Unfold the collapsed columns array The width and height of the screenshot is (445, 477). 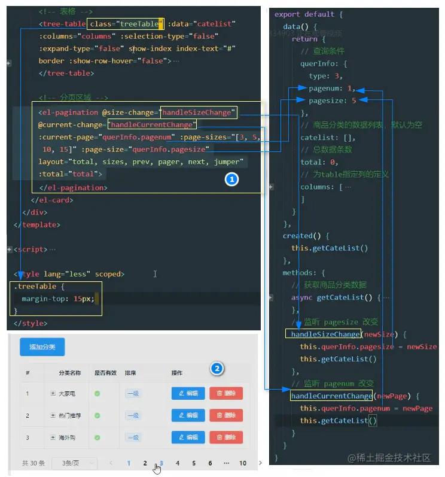(271, 187)
